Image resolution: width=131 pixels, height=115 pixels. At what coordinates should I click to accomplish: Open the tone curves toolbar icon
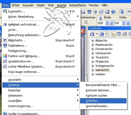point(101,12)
